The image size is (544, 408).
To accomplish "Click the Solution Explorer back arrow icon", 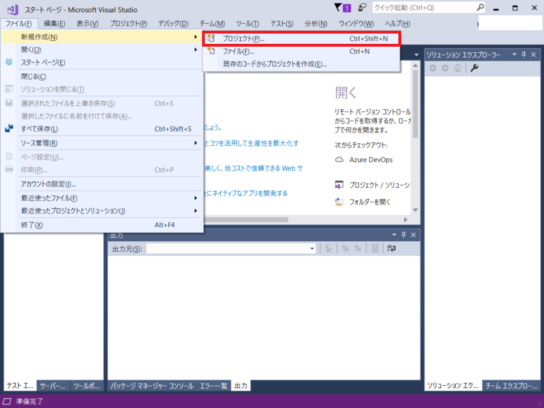I will point(432,68).
